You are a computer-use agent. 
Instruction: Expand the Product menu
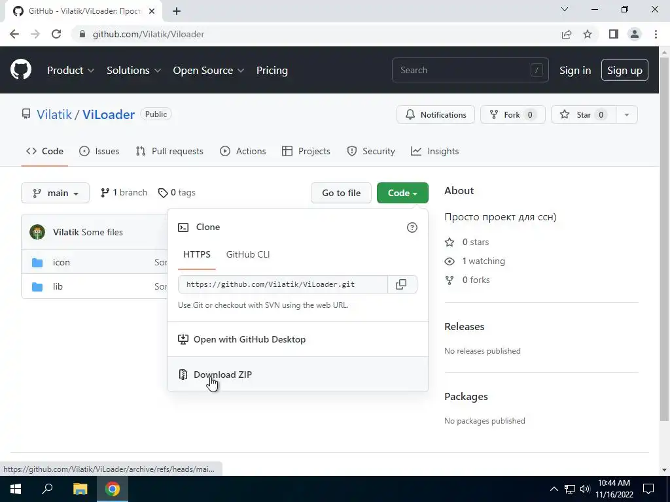coord(71,71)
